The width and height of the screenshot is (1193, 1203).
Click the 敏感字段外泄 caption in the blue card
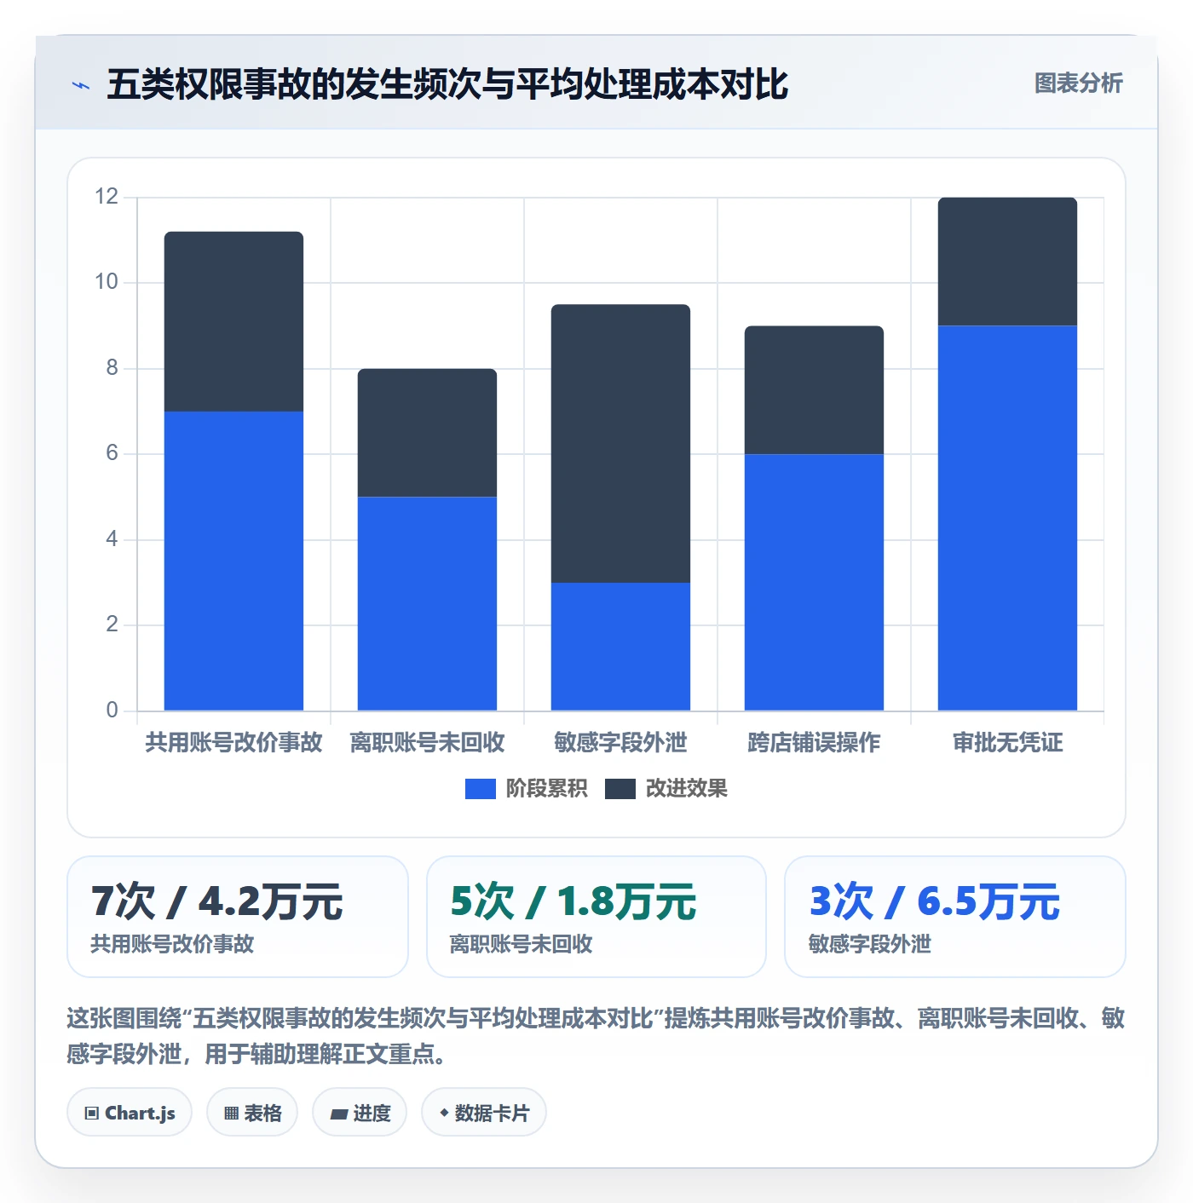click(x=870, y=944)
